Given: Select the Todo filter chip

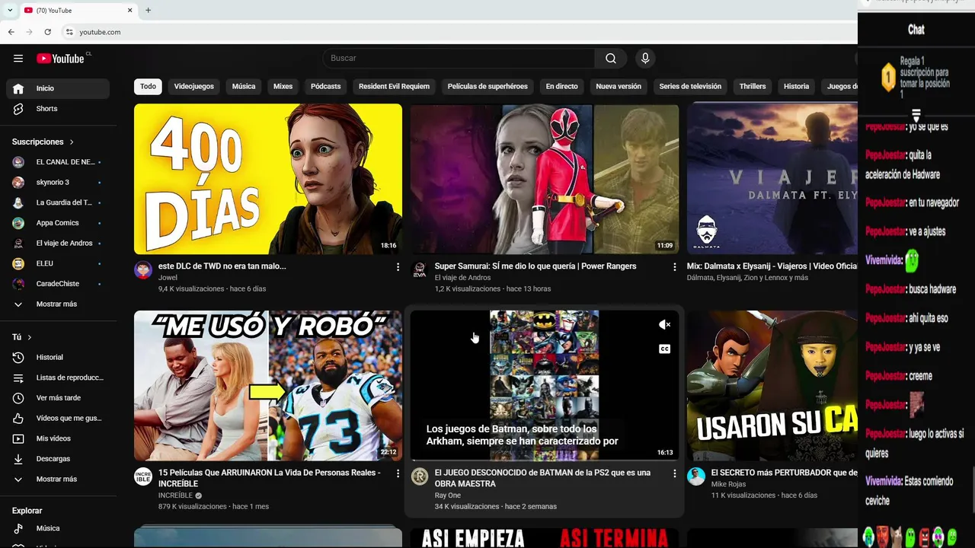Looking at the screenshot, I should point(148,86).
